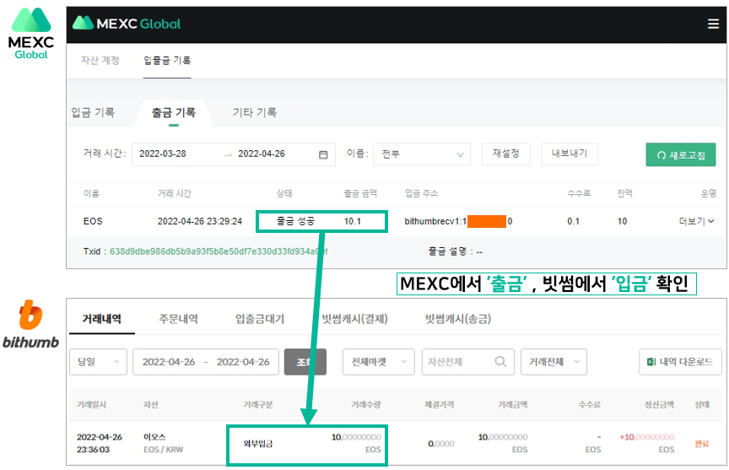
Task: Open the 전체마켓 dropdown
Action: tap(379, 362)
